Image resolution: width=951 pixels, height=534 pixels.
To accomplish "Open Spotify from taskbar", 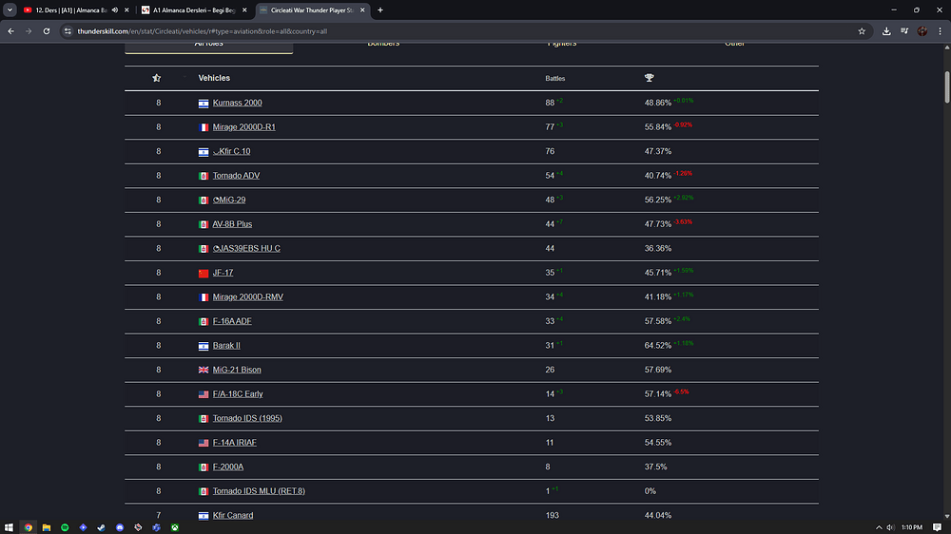I will pyautogui.click(x=65, y=527).
